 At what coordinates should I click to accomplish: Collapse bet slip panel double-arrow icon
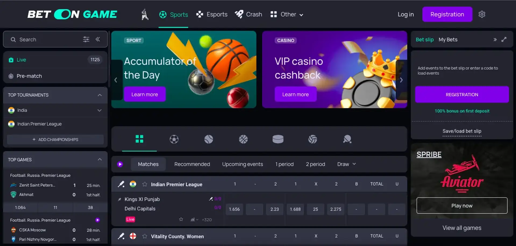[495, 40]
